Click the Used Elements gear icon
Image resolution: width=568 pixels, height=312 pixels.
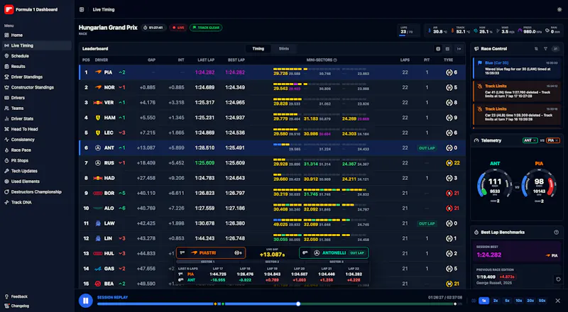(6, 182)
